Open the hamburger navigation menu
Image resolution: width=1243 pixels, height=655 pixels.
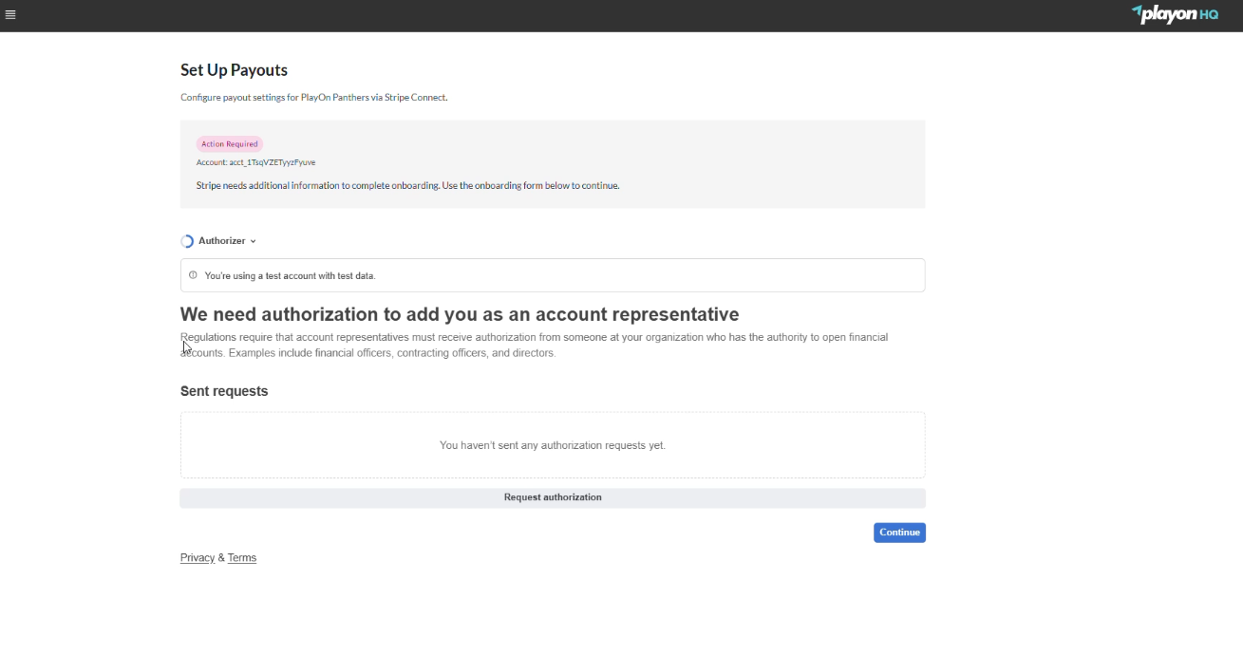(x=10, y=15)
